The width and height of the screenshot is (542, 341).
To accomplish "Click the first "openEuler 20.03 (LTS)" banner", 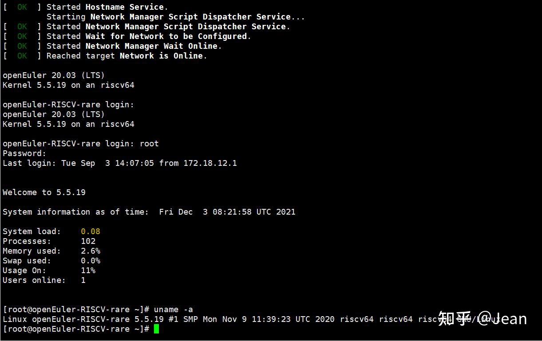I will point(54,75).
